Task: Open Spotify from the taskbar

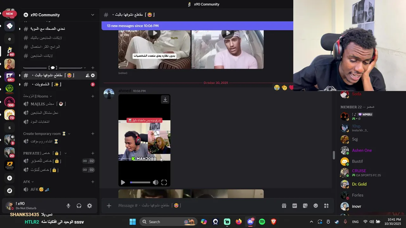Action: (x=262, y=222)
